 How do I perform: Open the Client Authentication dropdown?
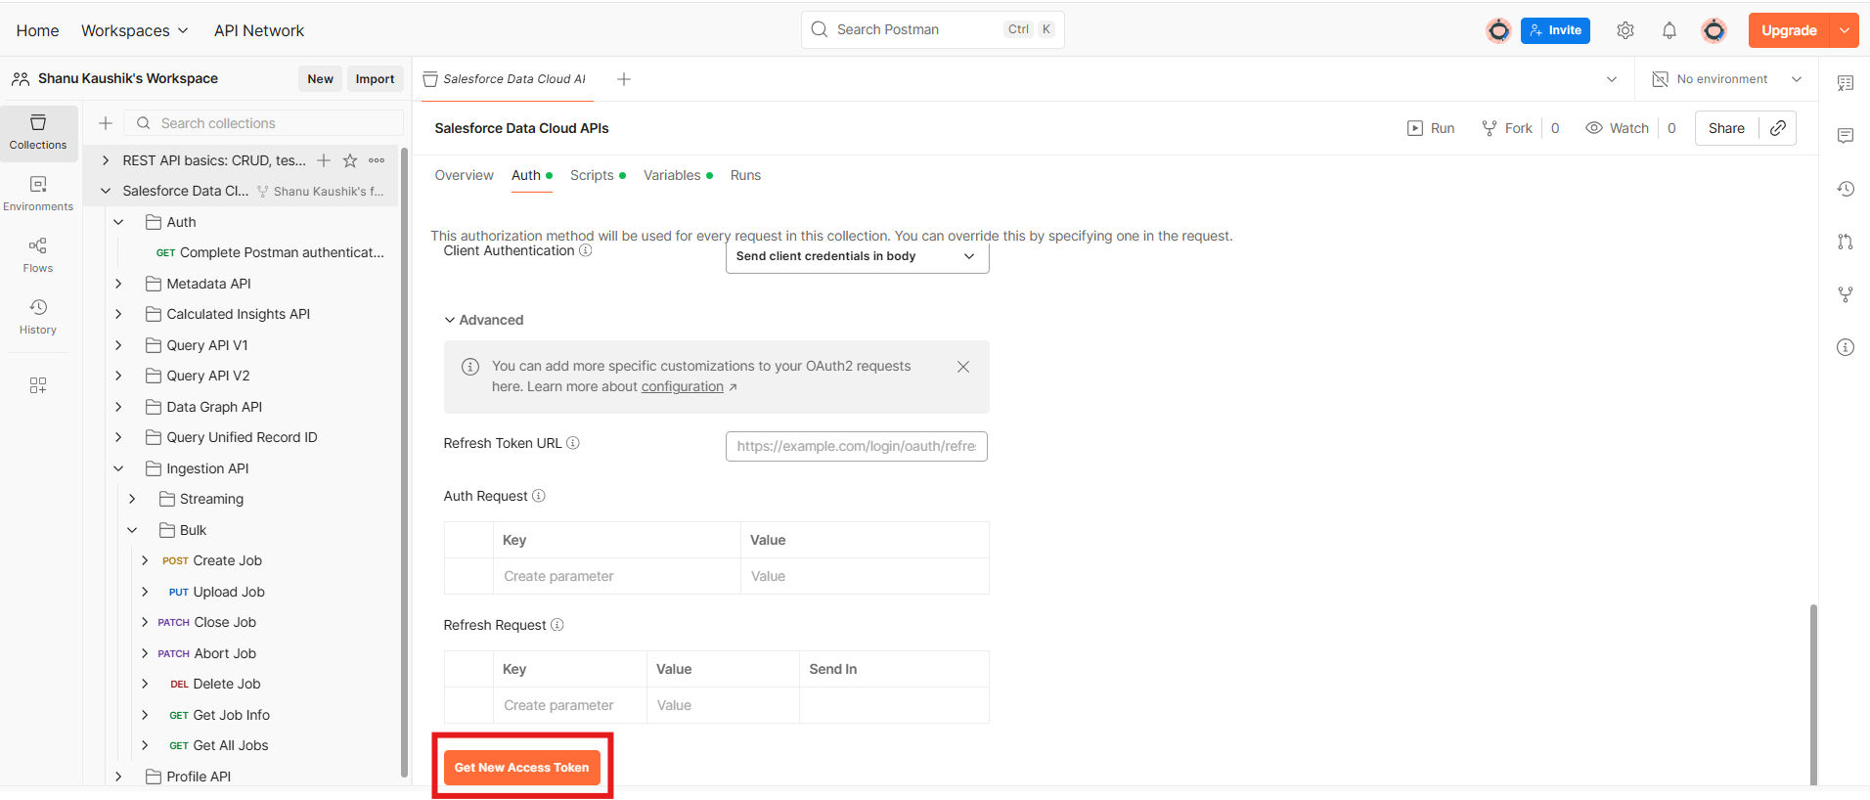point(856,256)
